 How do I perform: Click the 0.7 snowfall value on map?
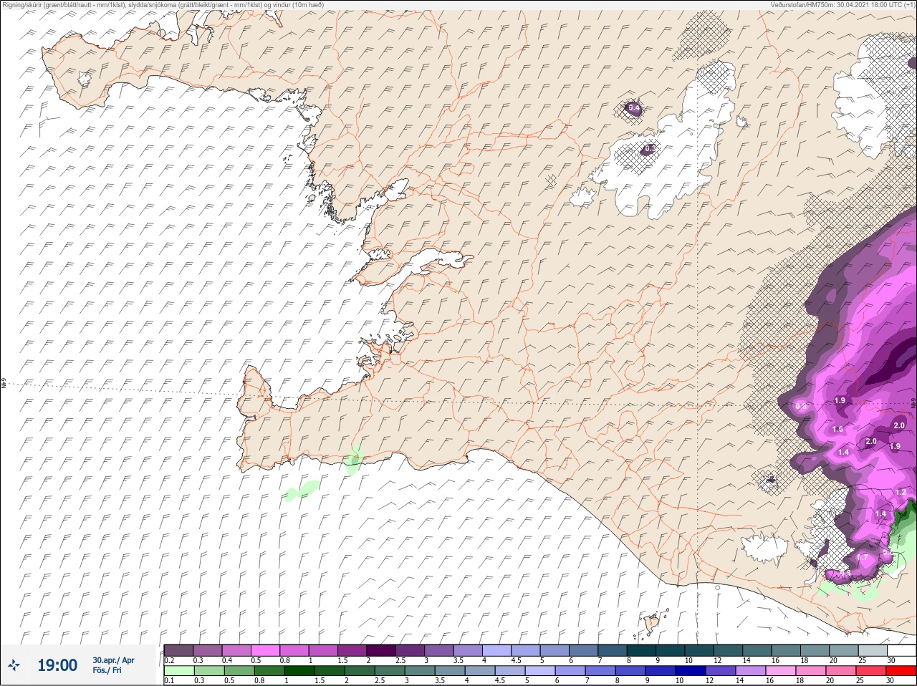tap(863, 557)
